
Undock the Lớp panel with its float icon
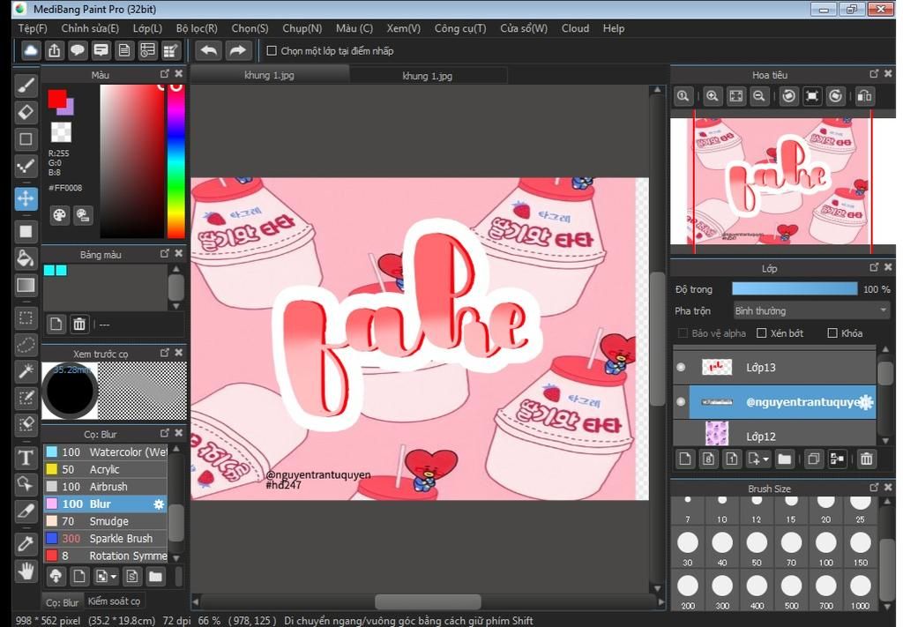[x=874, y=267]
